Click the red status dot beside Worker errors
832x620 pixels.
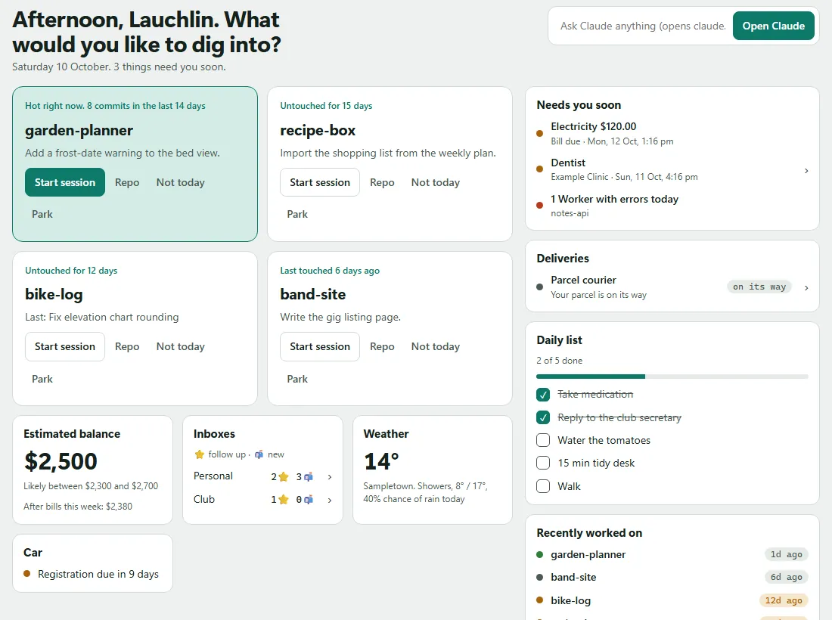pyautogui.click(x=539, y=205)
